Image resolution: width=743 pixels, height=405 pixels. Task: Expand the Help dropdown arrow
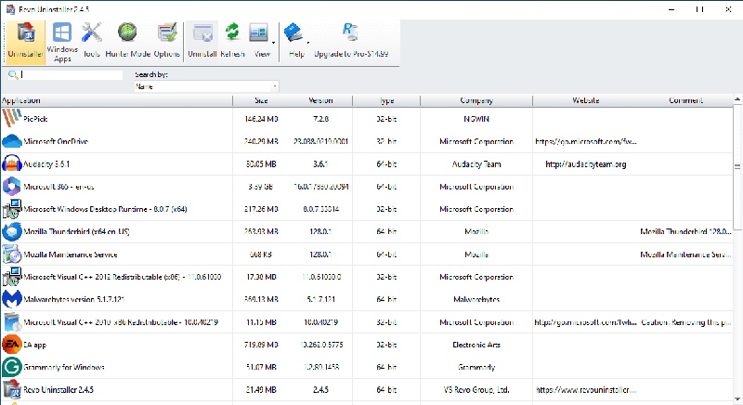point(308,43)
